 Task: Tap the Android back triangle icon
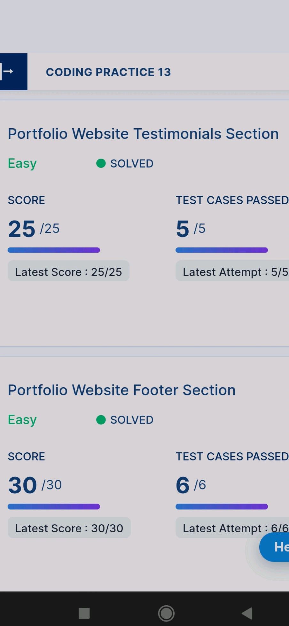[247, 613]
